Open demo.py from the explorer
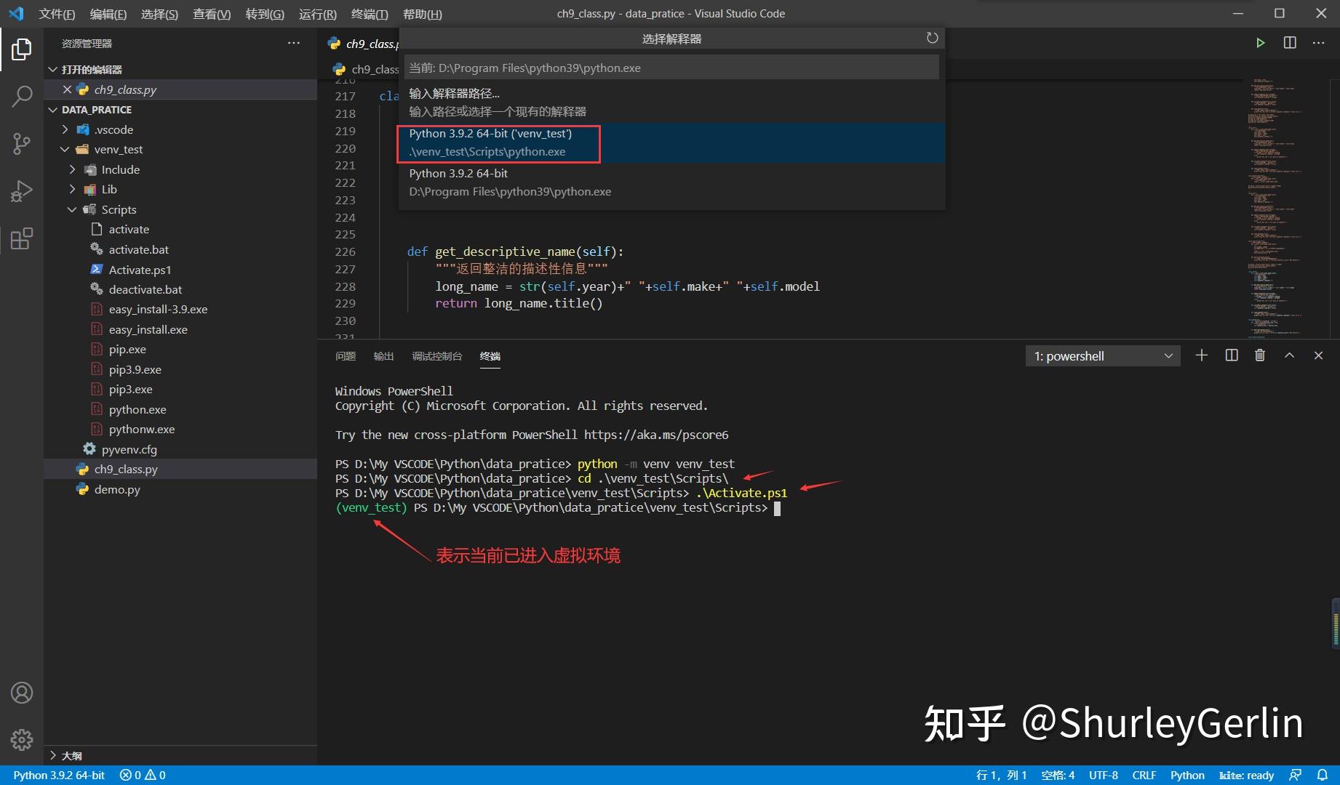Image resolution: width=1340 pixels, height=785 pixels. 116,489
